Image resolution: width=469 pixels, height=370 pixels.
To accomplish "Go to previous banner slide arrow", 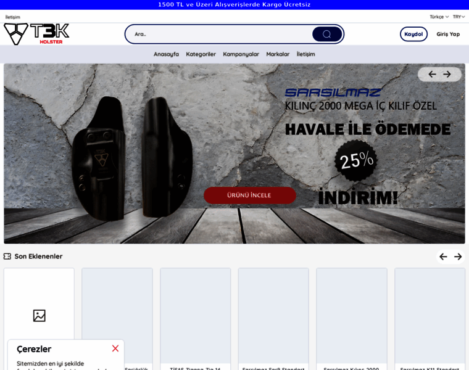I will point(432,74).
